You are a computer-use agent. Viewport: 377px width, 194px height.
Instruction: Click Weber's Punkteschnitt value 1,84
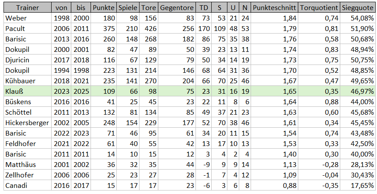(x=274, y=18)
